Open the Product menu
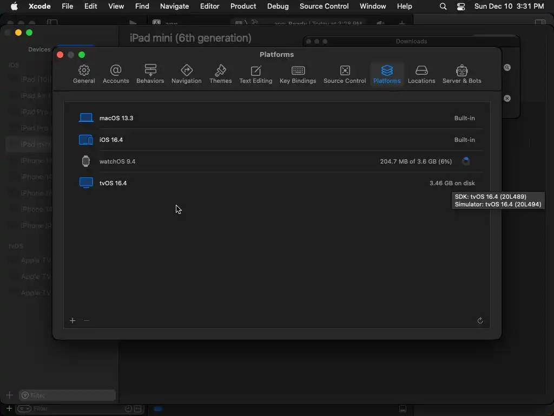Screen dimensions: 554x416 243,6
